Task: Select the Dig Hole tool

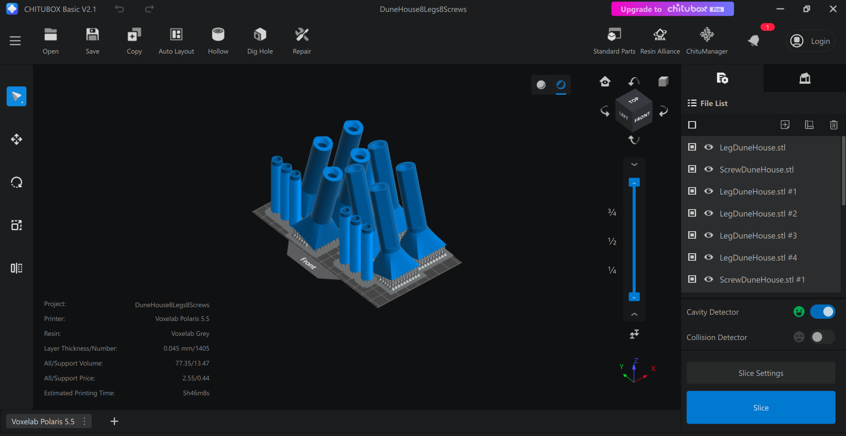Action: pyautogui.click(x=260, y=41)
